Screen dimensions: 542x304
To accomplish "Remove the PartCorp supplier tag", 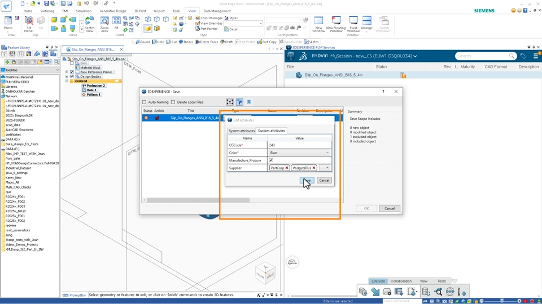I will point(287,168).
